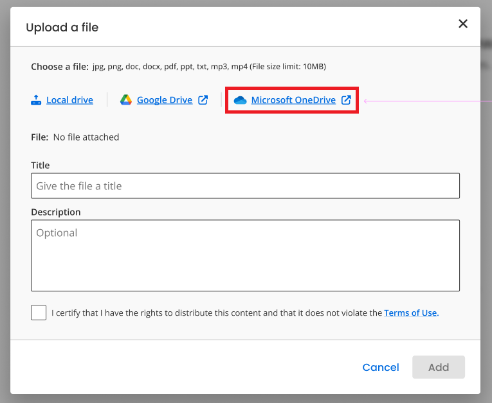Click the Cancel button
492x403 pixels.
[x=381, y=367]
